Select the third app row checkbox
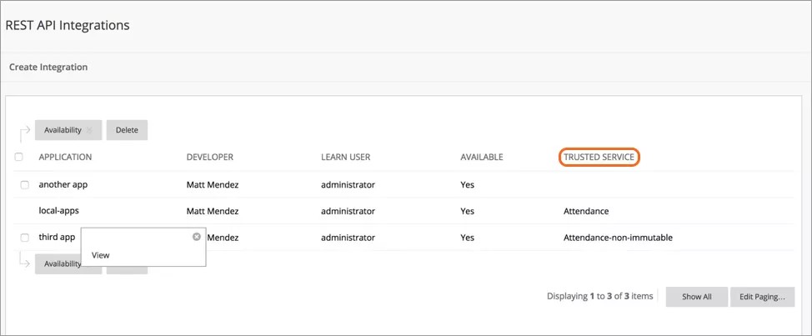The image size is (812, 336). tap(24, 238)
